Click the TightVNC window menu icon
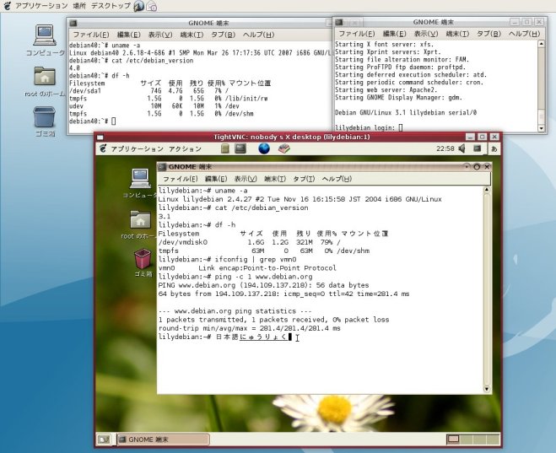 (100, 138)
